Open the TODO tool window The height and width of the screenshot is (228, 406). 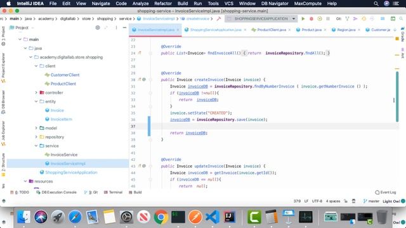pos(20,193)
